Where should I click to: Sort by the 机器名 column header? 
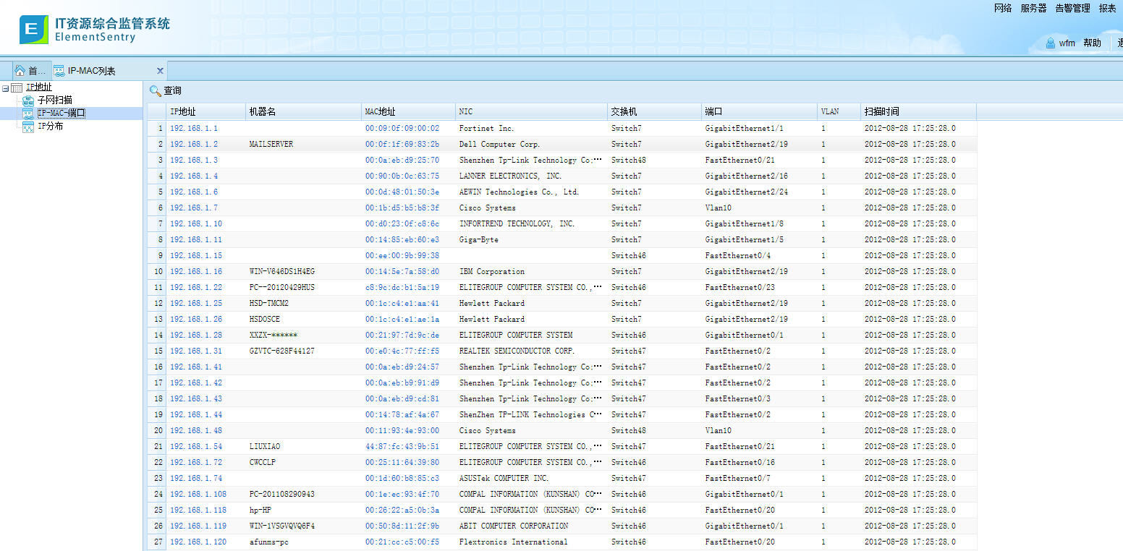coord(304,111)
